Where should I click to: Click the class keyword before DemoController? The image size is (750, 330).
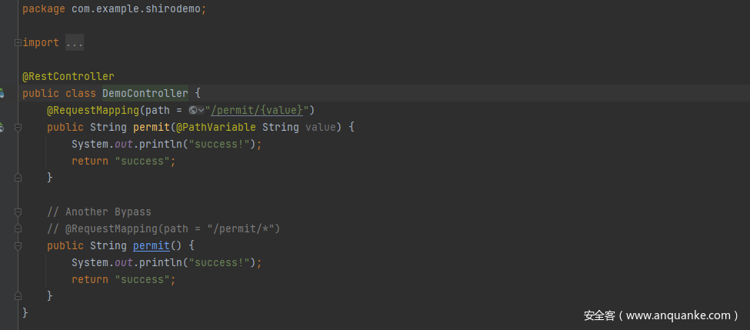(80, 93)
